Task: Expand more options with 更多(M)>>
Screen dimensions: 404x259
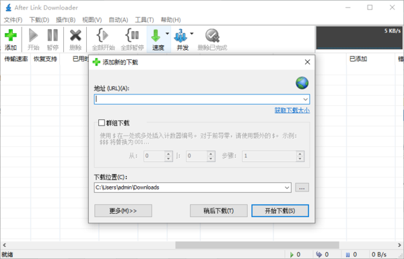Action: (123, 210)
